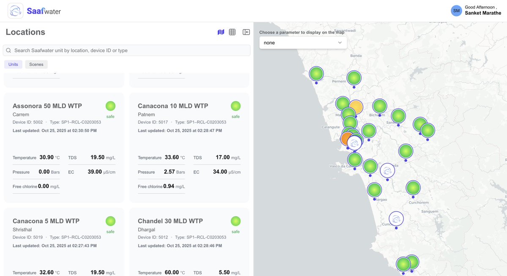507x276 pixels.
Task: Open the Assonora 50 MLD WTP card
Action: [x=64, y=148]
